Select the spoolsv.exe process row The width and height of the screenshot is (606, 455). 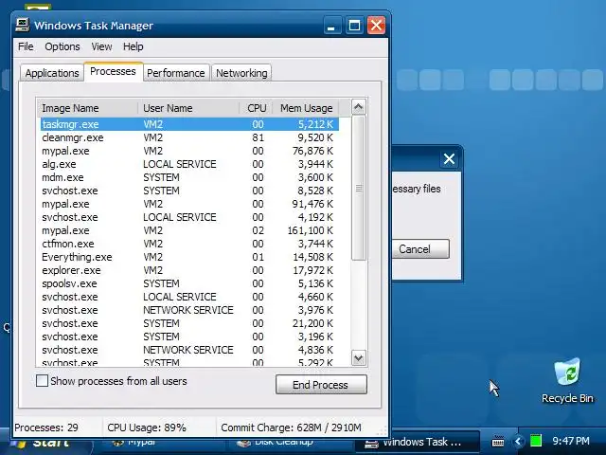pos(189,283)
